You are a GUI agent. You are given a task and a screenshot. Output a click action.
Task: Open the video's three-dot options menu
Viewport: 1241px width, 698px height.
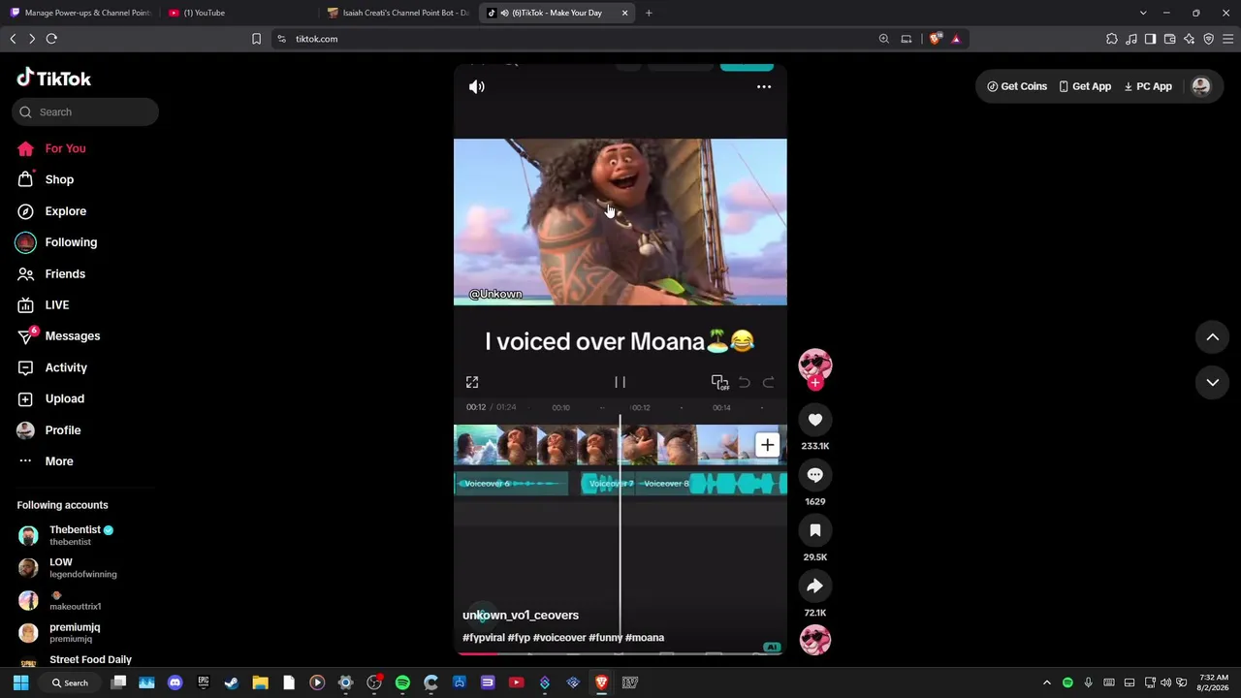(764, 87)
